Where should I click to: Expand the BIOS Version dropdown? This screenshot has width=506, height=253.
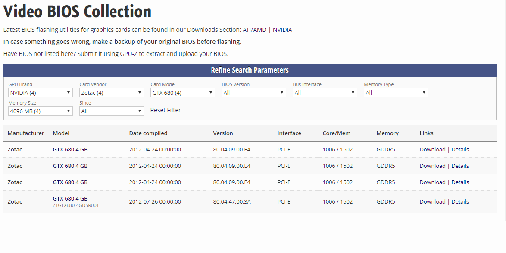pos(253,93)
